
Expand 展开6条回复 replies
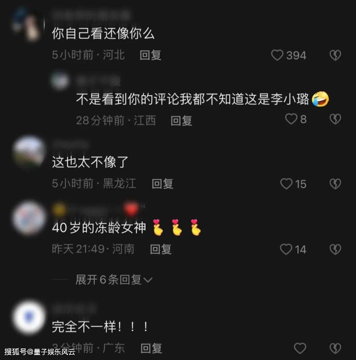coord(114,280)
